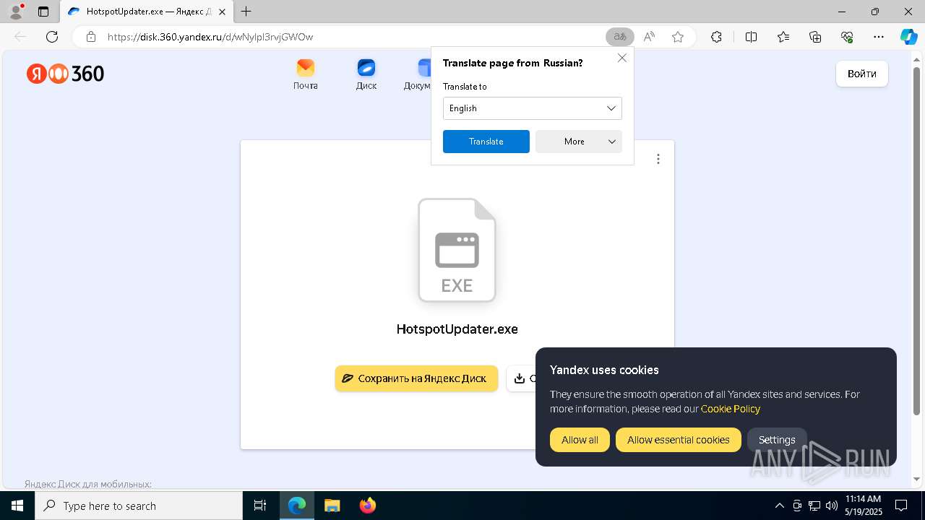Click the site info lock icon
The image size is (925, 520).
pos(91,37)
